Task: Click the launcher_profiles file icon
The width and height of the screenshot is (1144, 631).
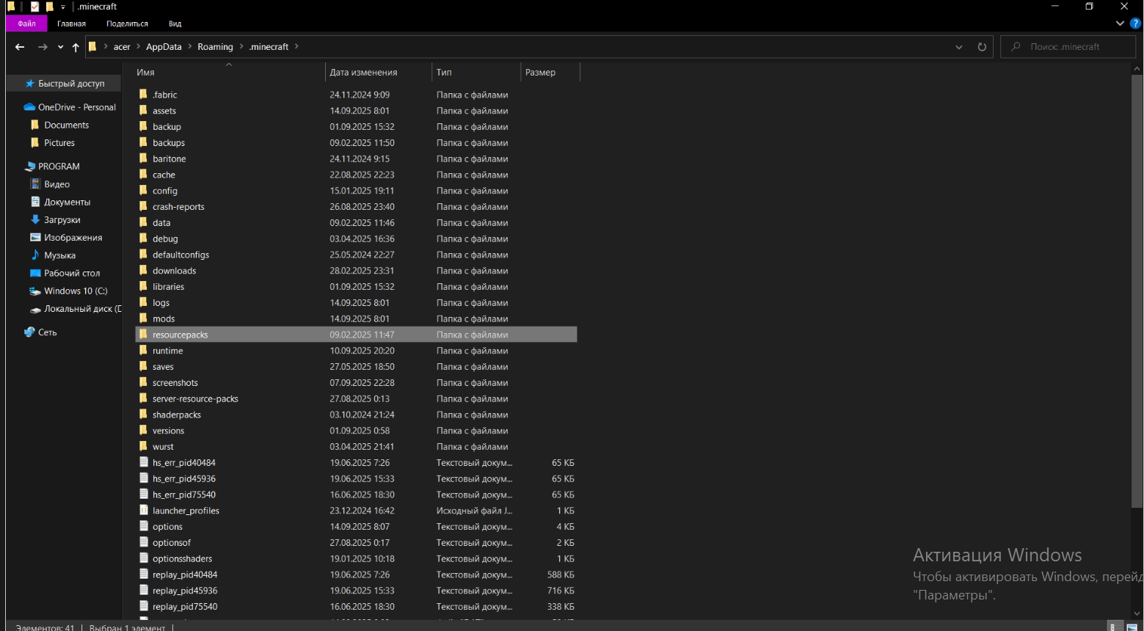Action: click(144, 511)
